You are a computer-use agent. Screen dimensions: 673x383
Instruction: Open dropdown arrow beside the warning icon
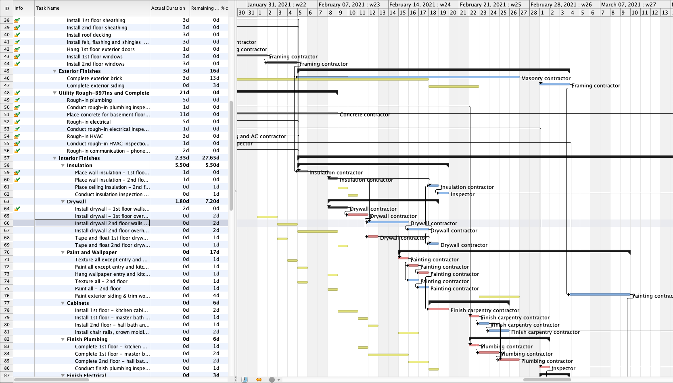(x=278, y=380)
